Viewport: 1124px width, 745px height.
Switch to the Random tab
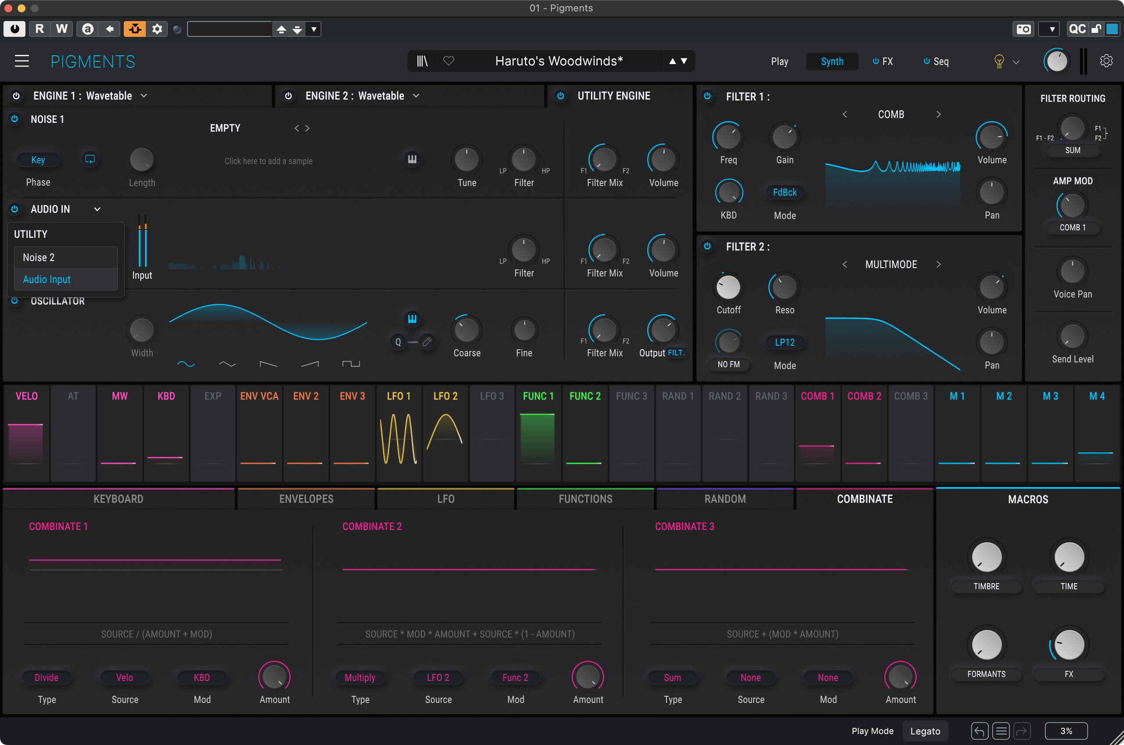[x=724, y=499]
